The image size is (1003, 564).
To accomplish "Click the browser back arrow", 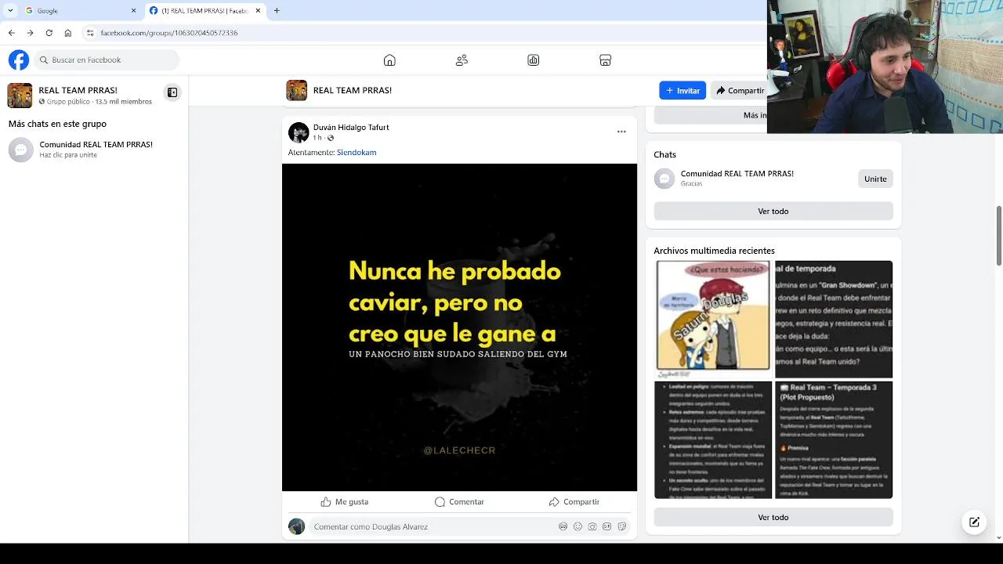I will coord(11,33).
